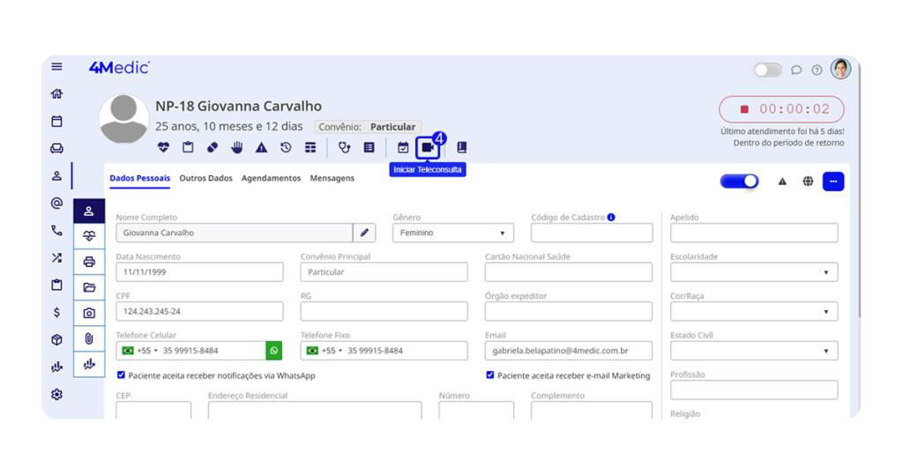This screenshot has width=903, height=474.
Task: Click the stethoscope icon in patient toolbar
Action: coord(345,148)
